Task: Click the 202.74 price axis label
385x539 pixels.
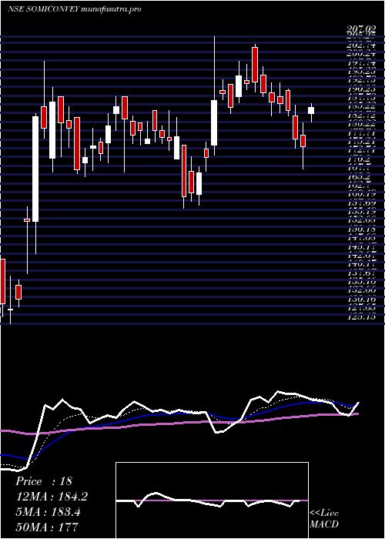Action: (360, 45)
